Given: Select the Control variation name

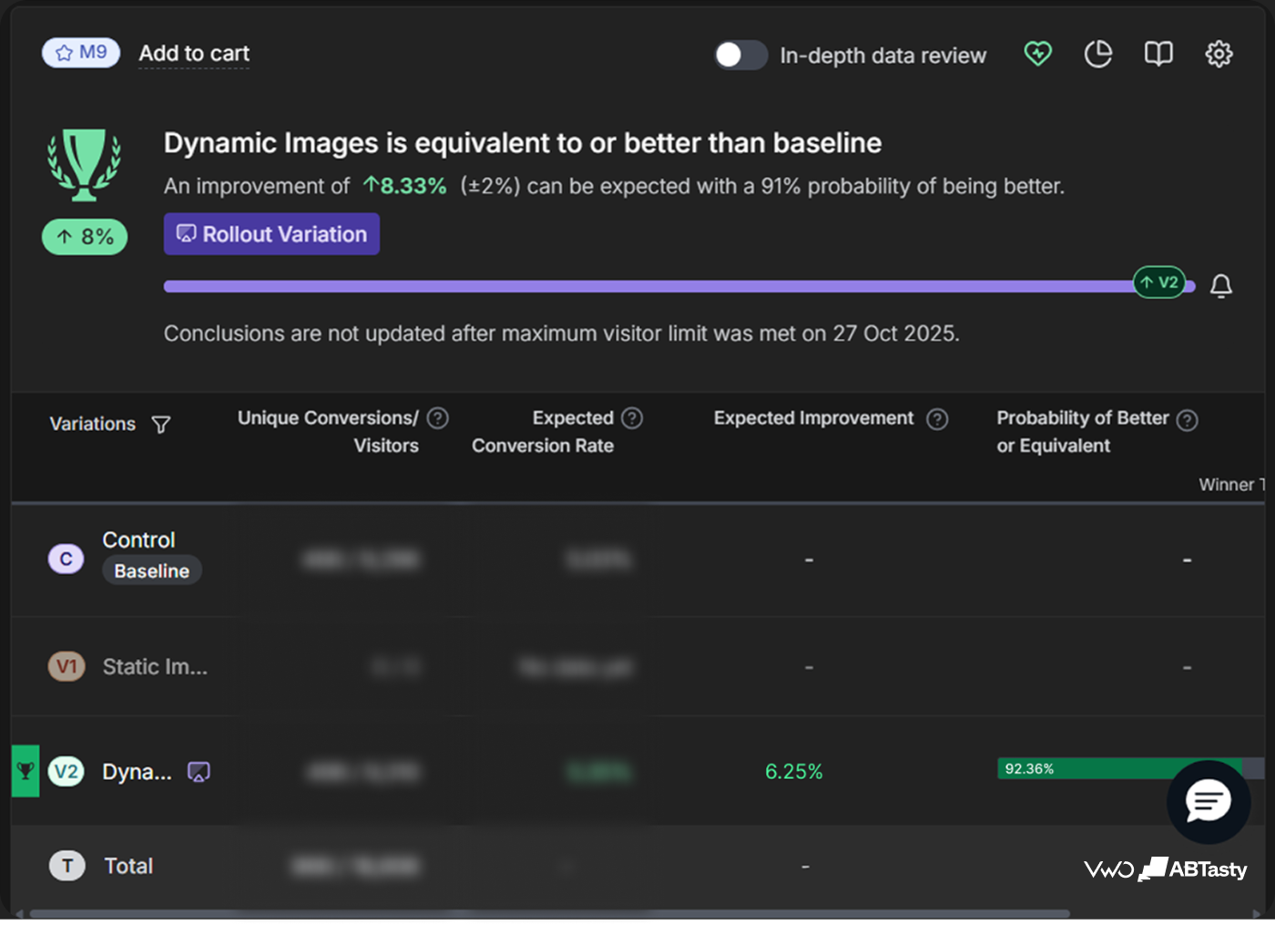Looking at the screenshot, I should 138,540.
